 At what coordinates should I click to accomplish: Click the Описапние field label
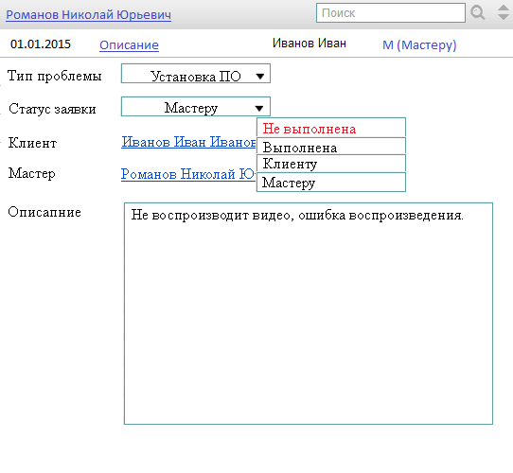44,212
